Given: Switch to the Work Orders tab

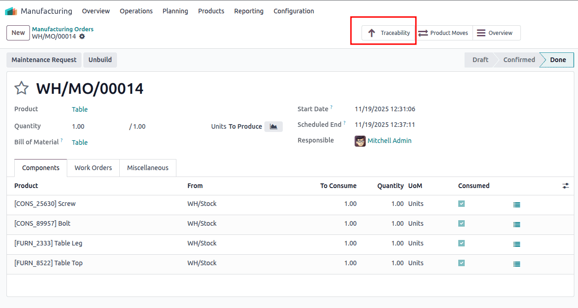Looking at the screenshot, I should [x=93, y=168].
